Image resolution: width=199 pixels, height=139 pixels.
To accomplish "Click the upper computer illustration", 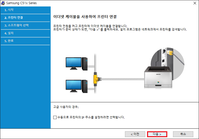I will (77, 64).
